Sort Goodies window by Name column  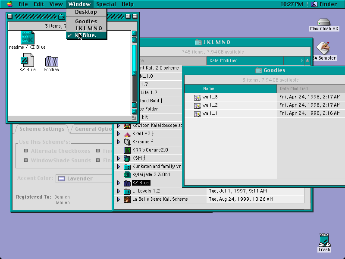(x=231, y=88)
